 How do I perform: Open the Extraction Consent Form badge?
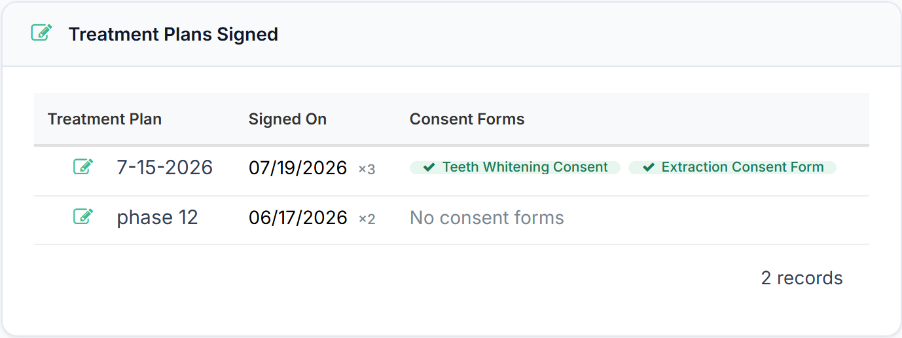(732, 168)
